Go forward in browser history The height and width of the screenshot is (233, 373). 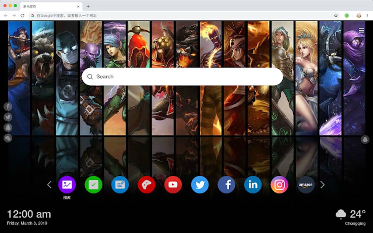pyautogui.click(x=14, y=15)
